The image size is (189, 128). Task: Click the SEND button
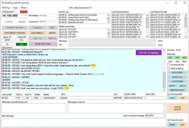pyautogui.click(x=172, y=125)
